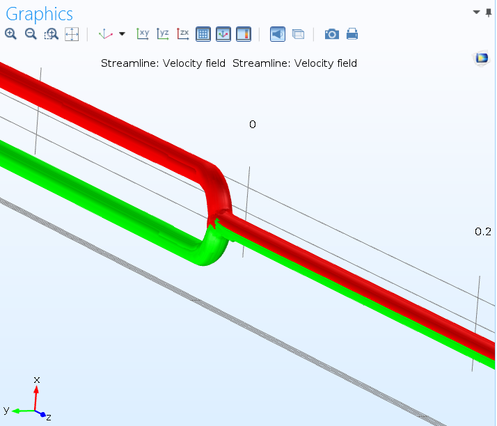Toggle the axis orientation display button

pos(223,33)
